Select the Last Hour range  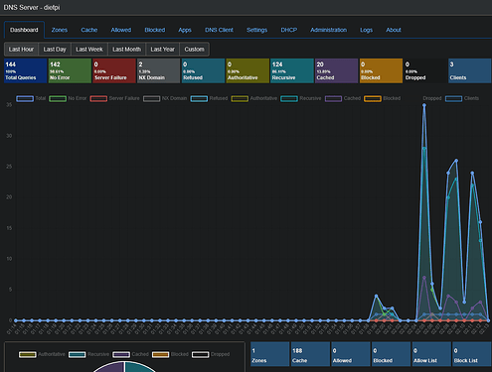pyautogui.click(x=21, y=50)
